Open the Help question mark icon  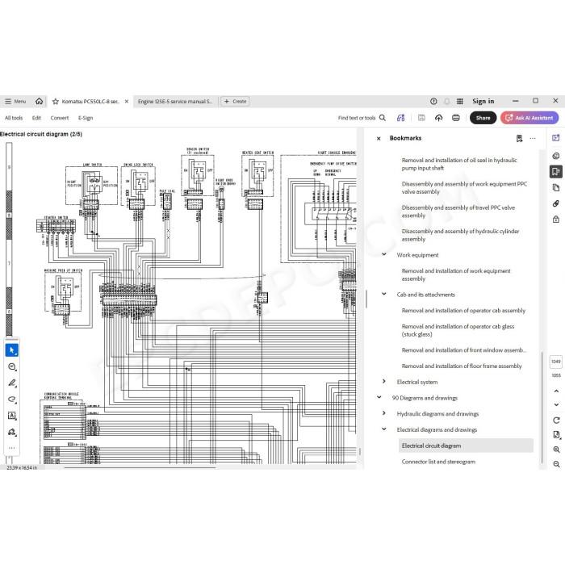(433, 101)
